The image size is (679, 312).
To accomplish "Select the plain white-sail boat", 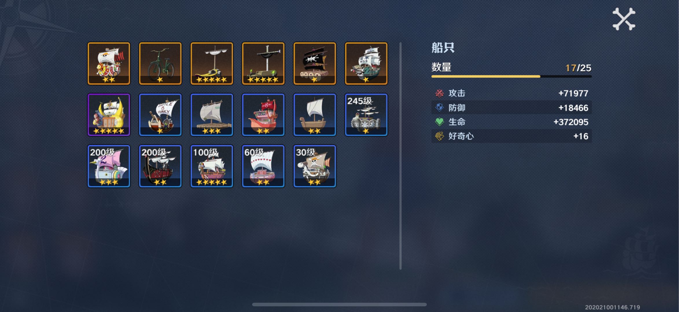I will (x=315, y=115).
